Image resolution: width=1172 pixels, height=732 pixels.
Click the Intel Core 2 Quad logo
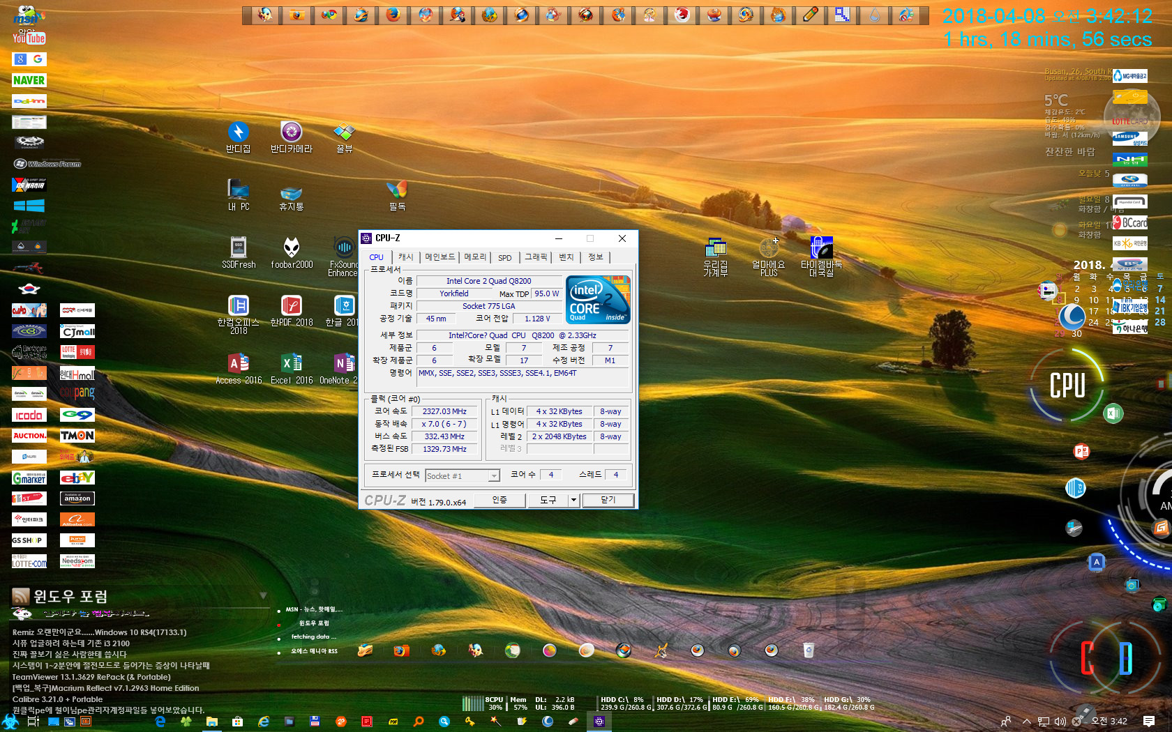click(x=599, y=300)
